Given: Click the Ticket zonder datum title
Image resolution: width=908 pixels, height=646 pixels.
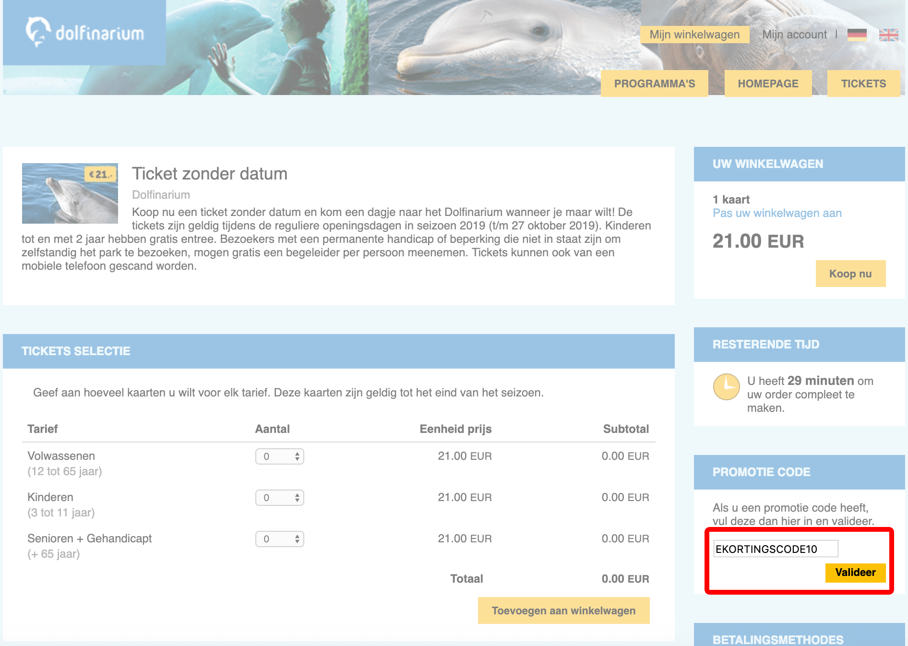Looking at the screenshot, I should point(210,174).
